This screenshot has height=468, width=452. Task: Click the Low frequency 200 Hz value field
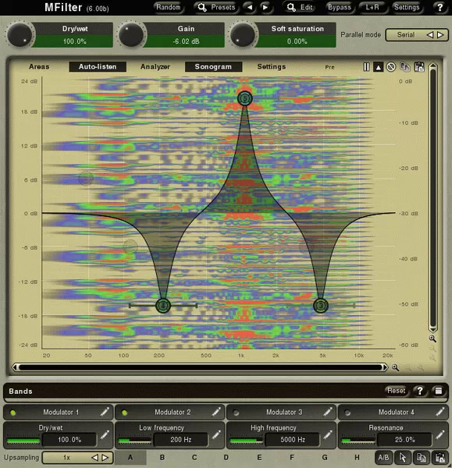[181, 440]
